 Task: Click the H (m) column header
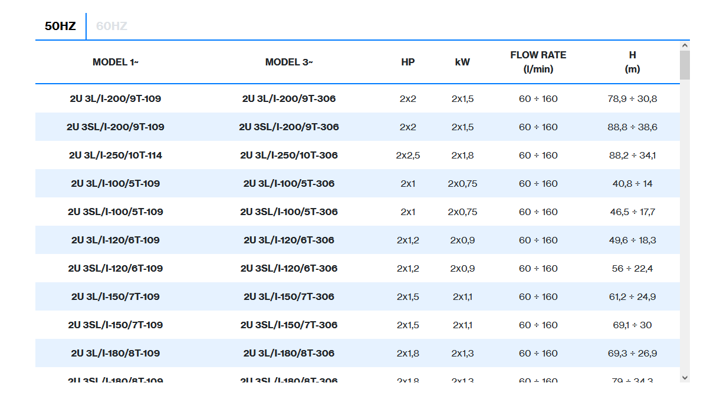click(x=632, y=62)
